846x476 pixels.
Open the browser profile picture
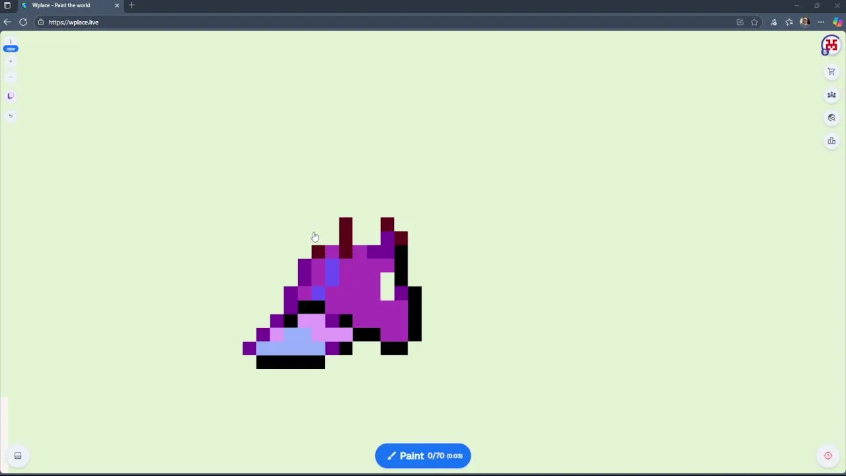(805, 22)
